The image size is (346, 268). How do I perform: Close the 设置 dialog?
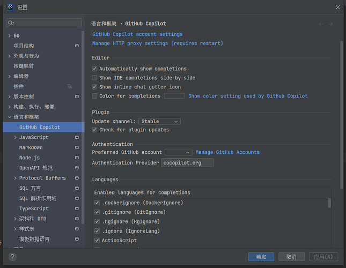point(337,8)
